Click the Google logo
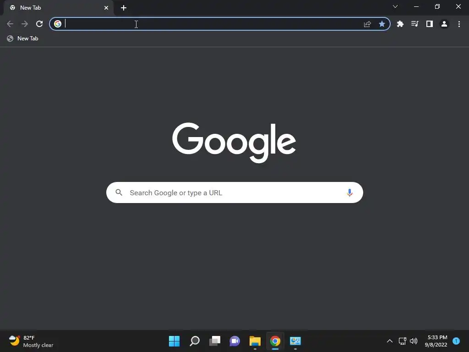 (x=234, y=143)
